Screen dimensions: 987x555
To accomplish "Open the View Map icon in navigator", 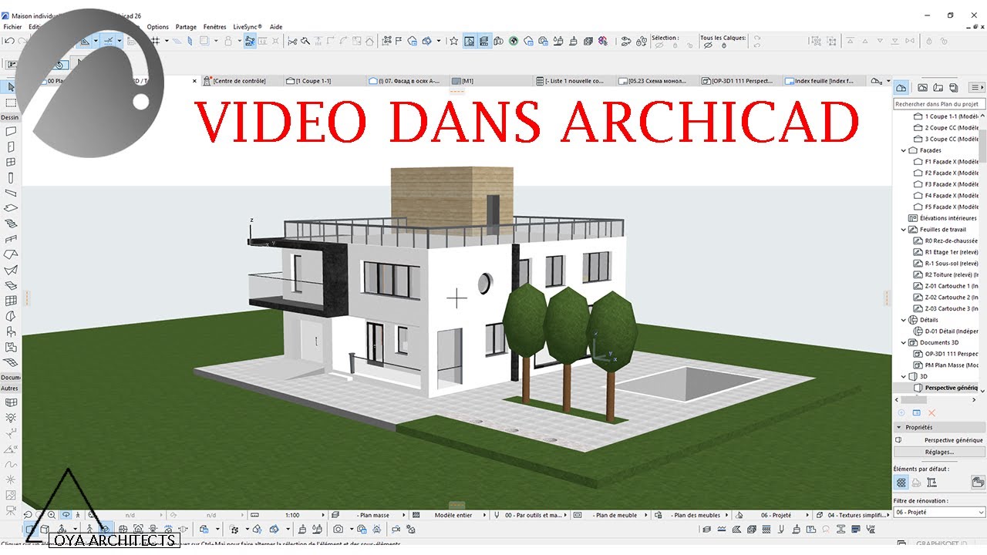I will click(x=923, y=88).
